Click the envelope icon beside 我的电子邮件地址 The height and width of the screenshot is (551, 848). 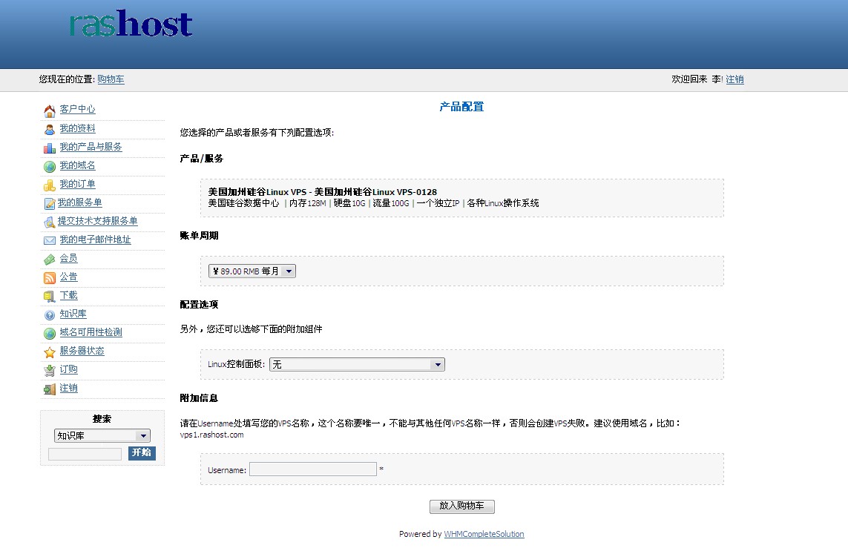(x=49, y=240)
